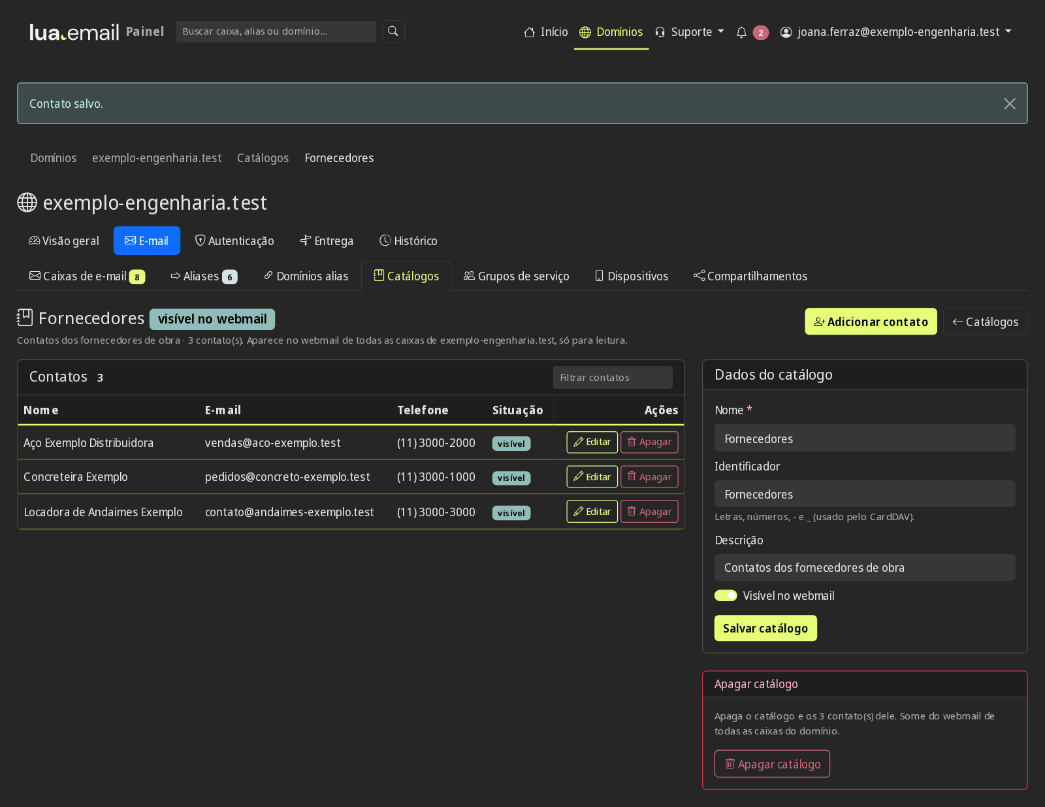Delete the Locadora de Andaimes Exemplo contact

(x=649, y=512)
